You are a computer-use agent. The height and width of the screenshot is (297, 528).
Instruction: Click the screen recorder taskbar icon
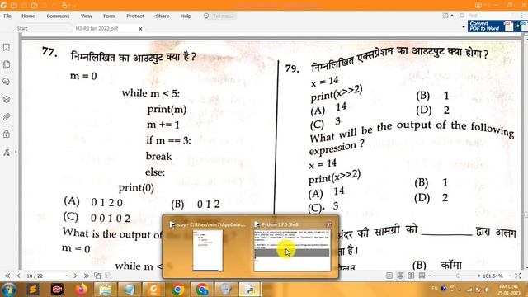pyautogui.click(x=57, y=290)
